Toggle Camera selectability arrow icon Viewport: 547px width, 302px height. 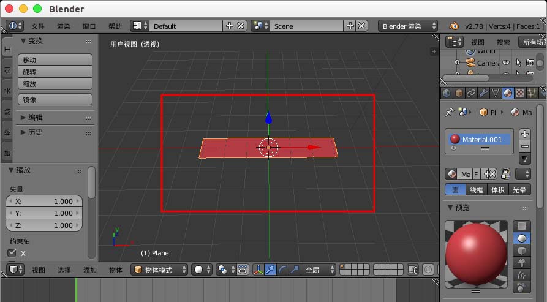point(518,62)
